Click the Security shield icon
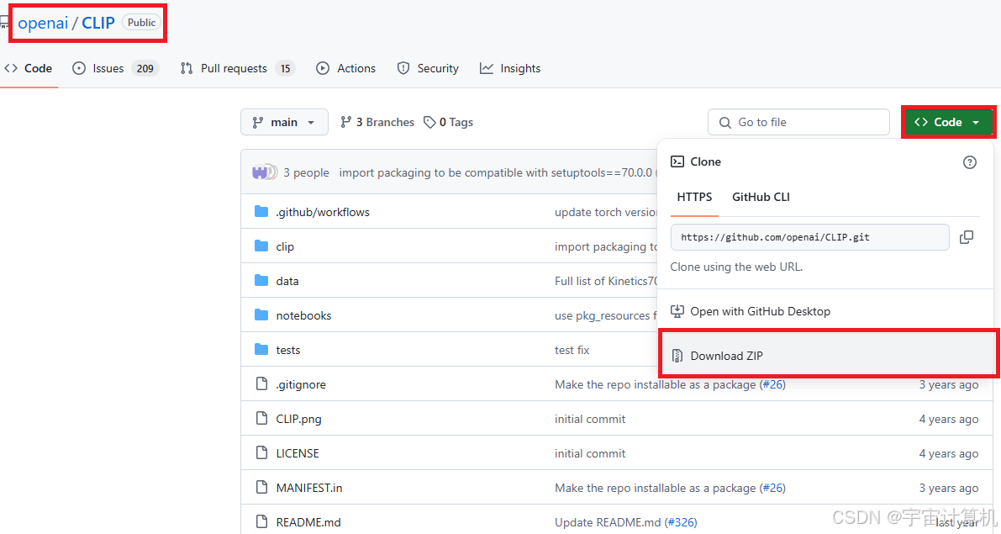 click(x=403, y=68)
